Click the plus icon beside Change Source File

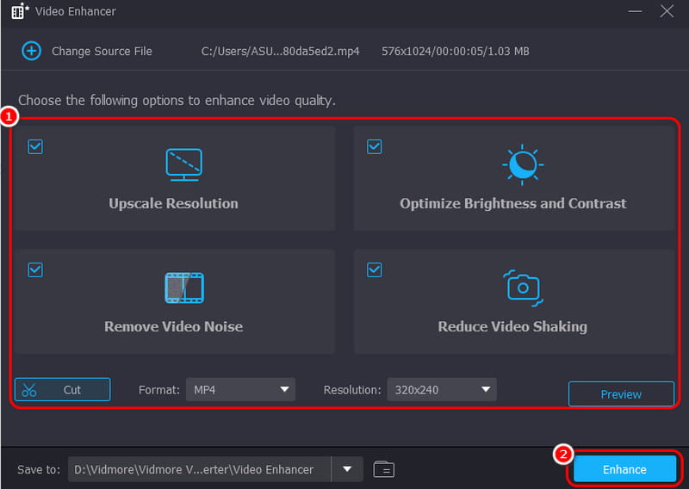pyautogui.click(x=31, y=51)
